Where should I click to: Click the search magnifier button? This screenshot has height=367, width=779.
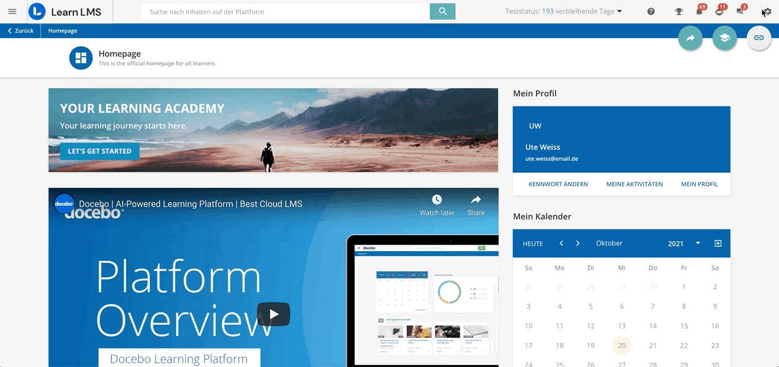(442, 11)
